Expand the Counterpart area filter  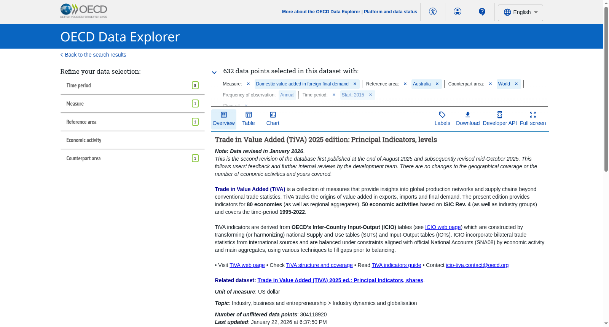132,158
